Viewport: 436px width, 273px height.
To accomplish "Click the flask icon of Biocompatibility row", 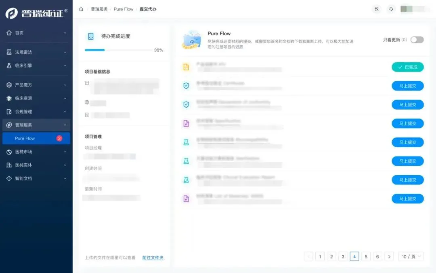I will pyautogui.click(x=186, y=142).
